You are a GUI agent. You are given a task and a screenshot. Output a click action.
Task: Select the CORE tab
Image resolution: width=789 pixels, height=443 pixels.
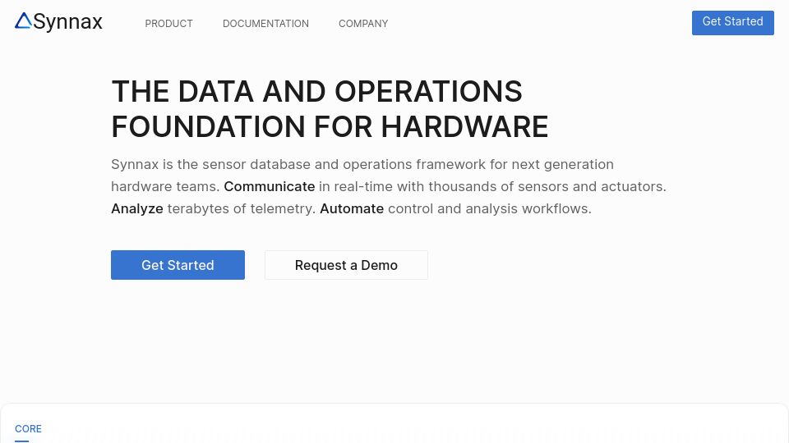[x=28, y=429]
